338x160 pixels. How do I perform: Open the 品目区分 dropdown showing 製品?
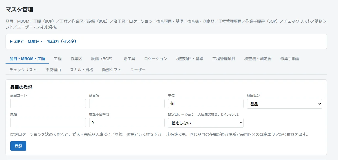click(x=285, y=104)
